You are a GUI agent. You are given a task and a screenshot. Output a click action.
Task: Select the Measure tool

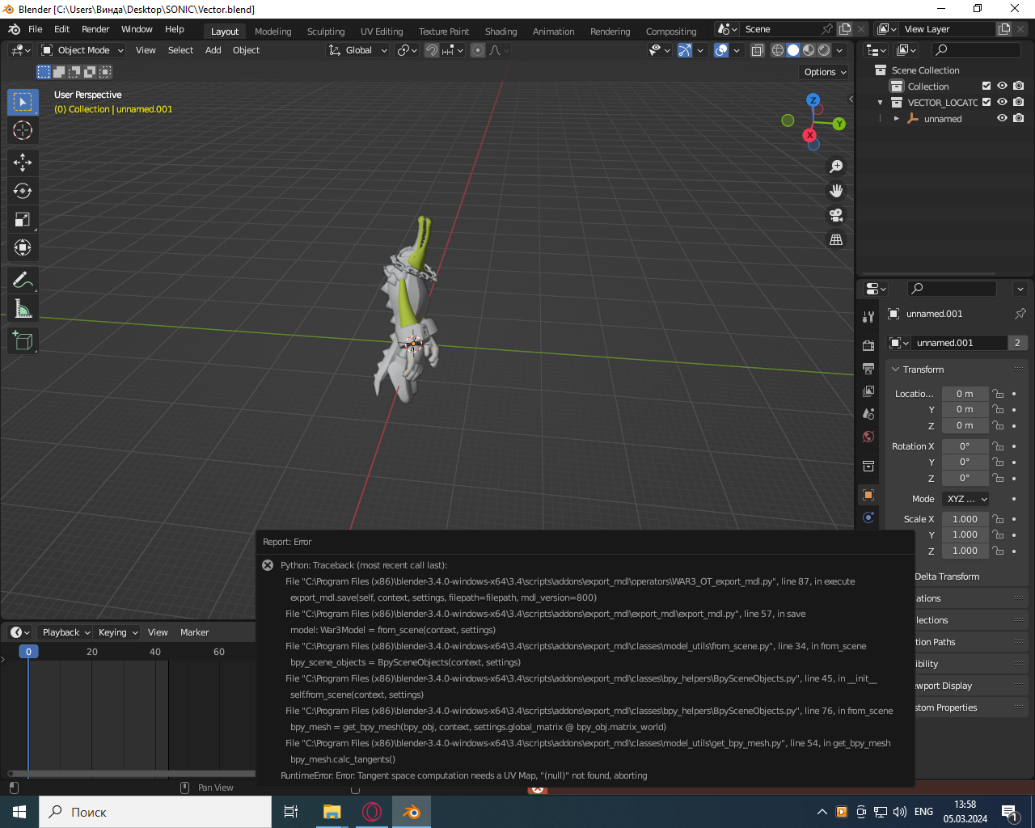[23, 309]
